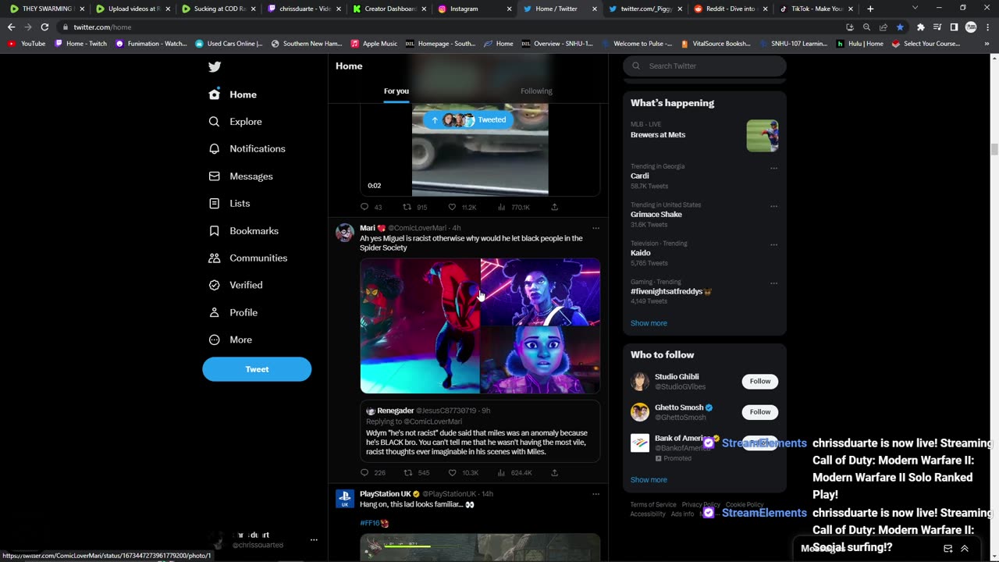Switch to the For you tab
The width and height of the screenshot is (999, 562).
click(x=396, y=91)
